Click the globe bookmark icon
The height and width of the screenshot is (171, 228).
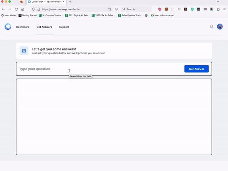[x=146, y=15]
